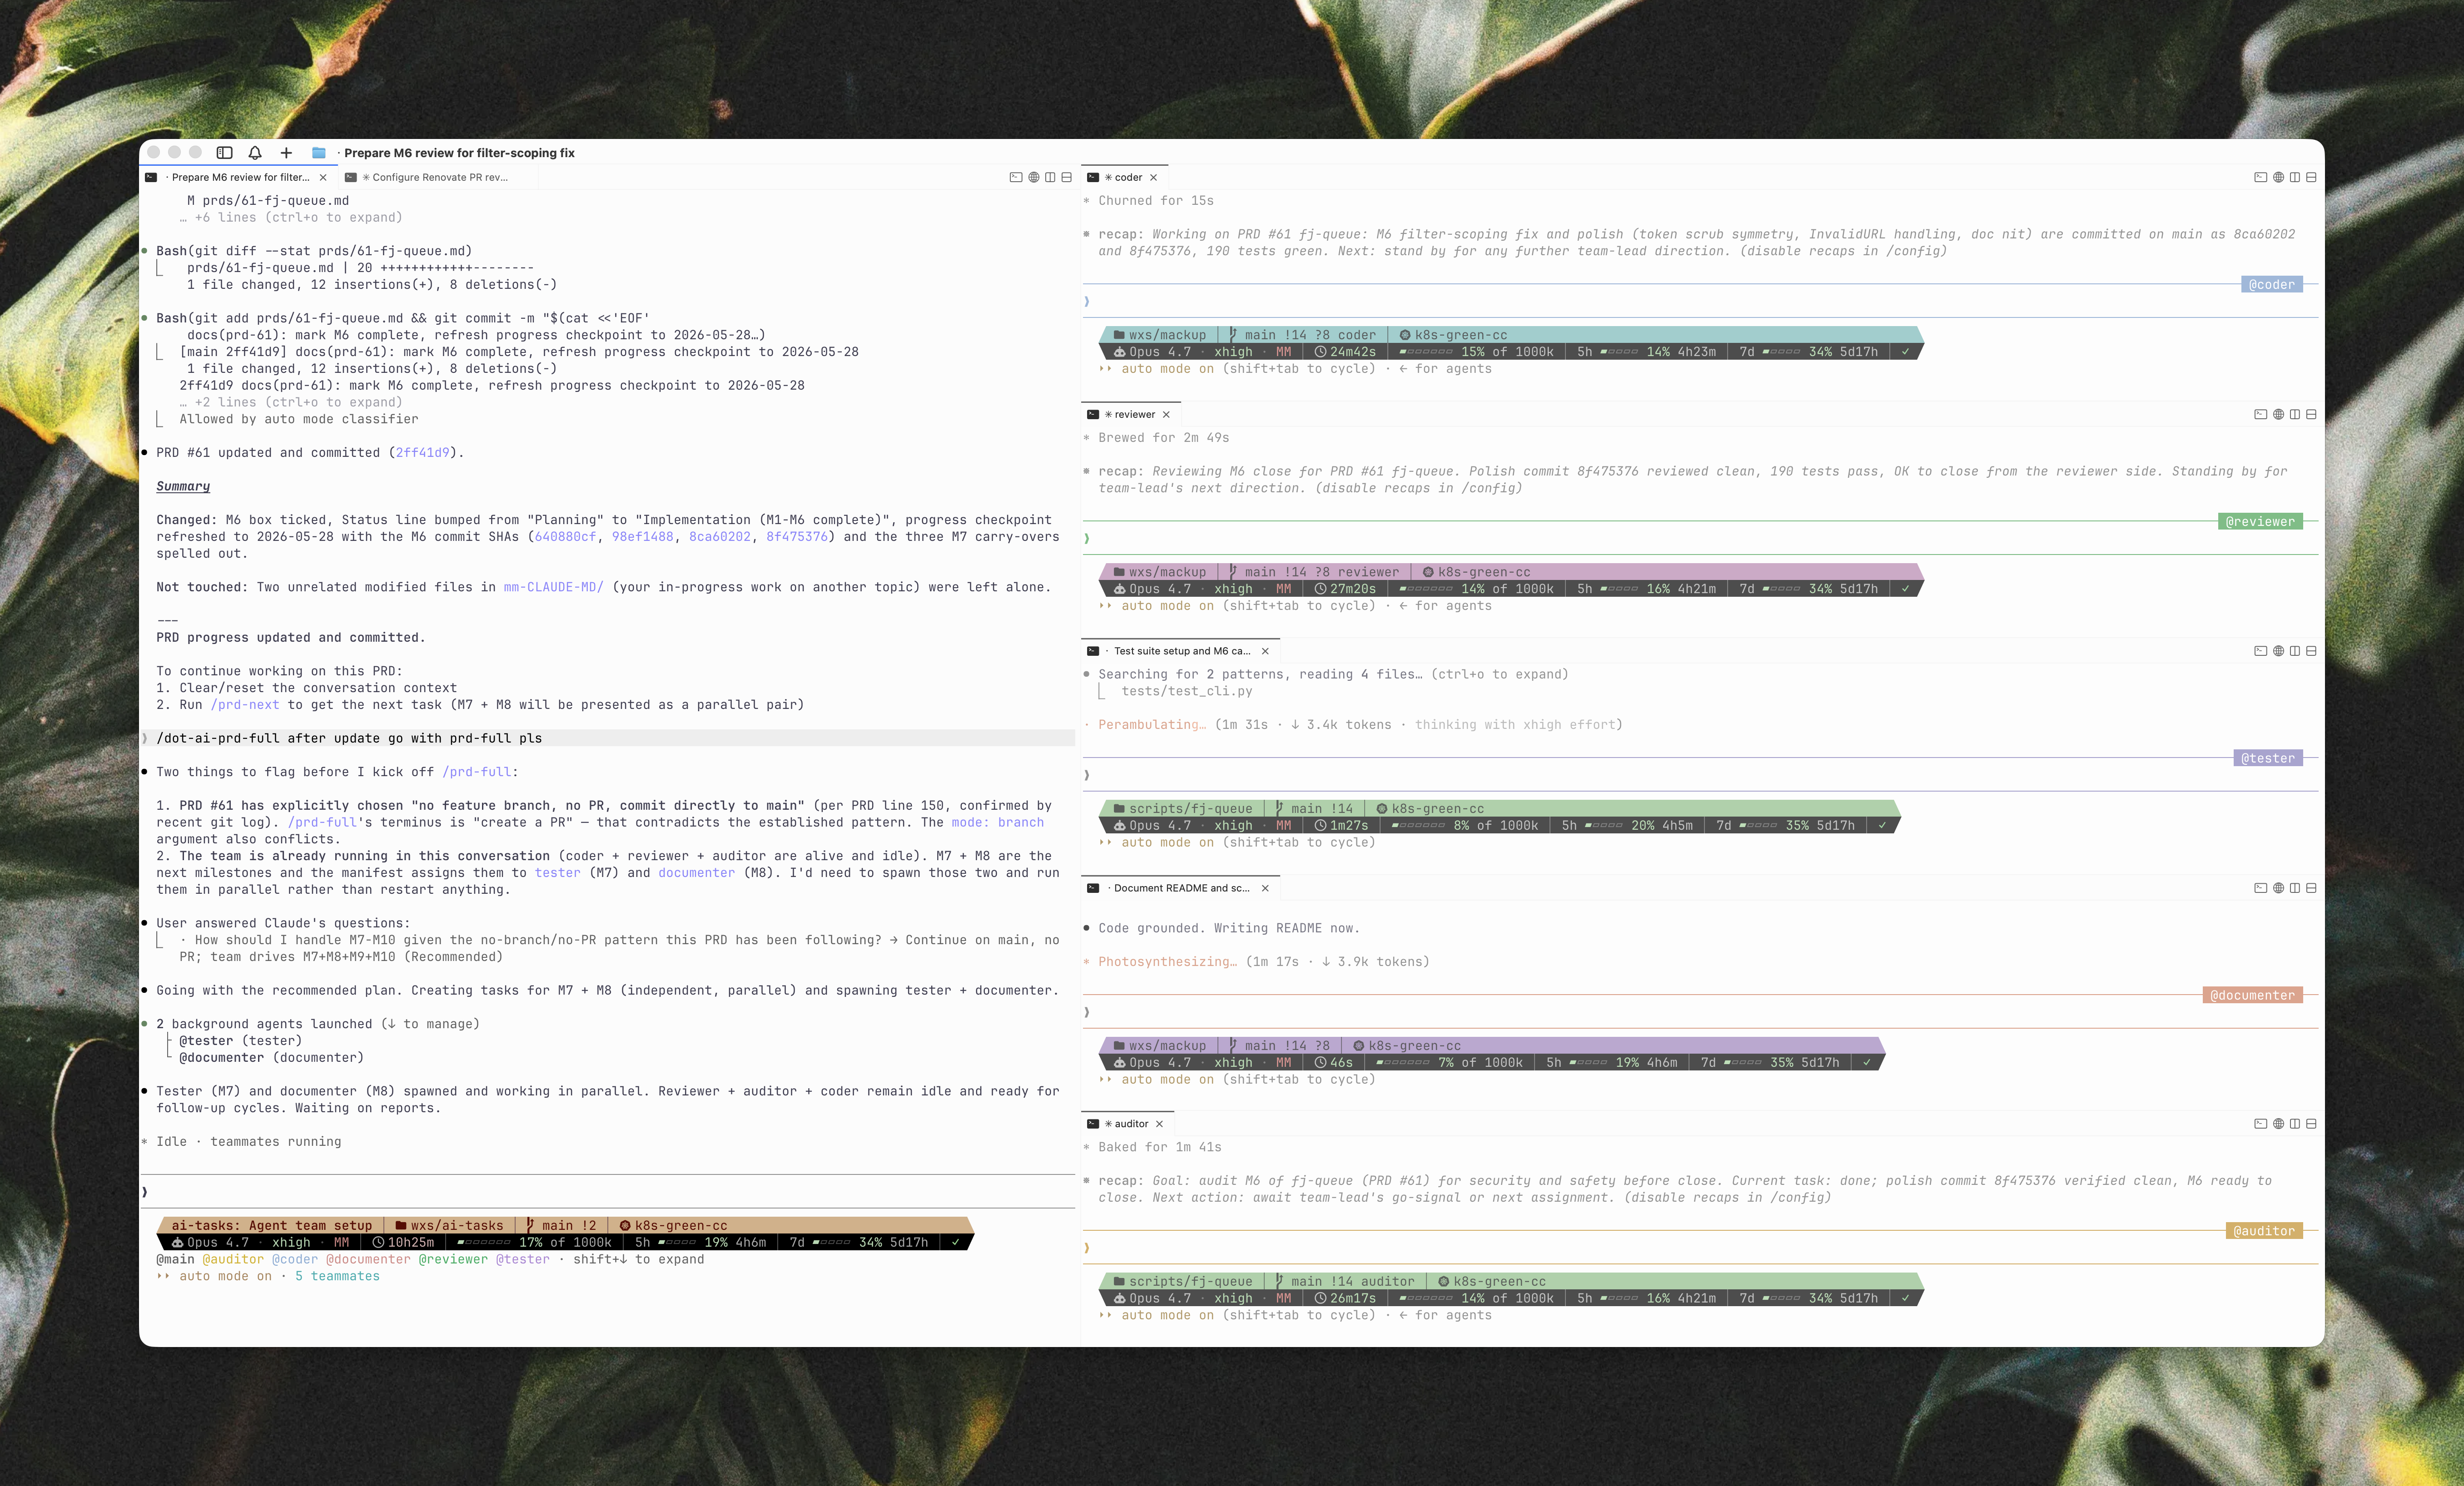Split auditor pane into columns

[x=2294, y=1124]
